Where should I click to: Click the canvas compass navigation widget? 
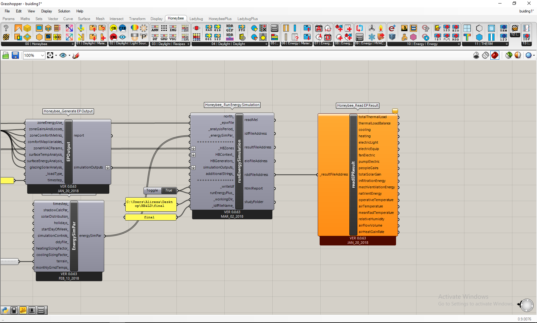pos(526,305)
